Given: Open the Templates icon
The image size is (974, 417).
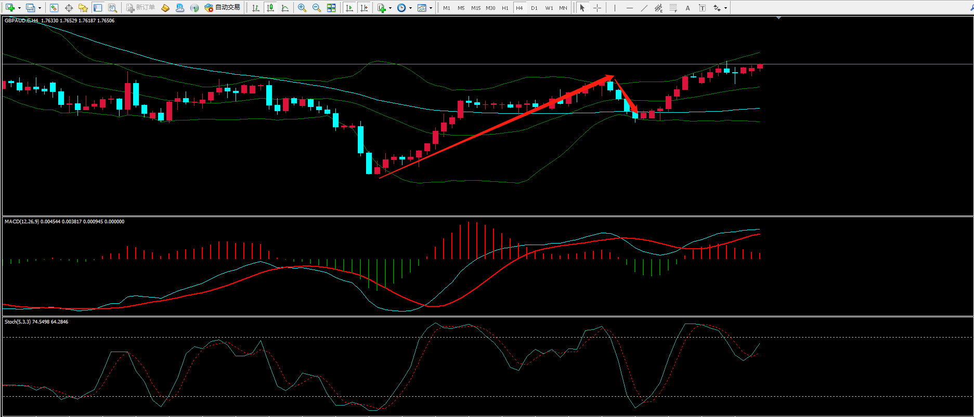Looking at the screenshot, I should pos(422,8).
